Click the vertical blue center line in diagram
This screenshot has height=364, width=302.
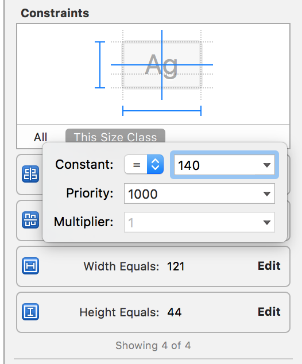(x=162, y=65)
